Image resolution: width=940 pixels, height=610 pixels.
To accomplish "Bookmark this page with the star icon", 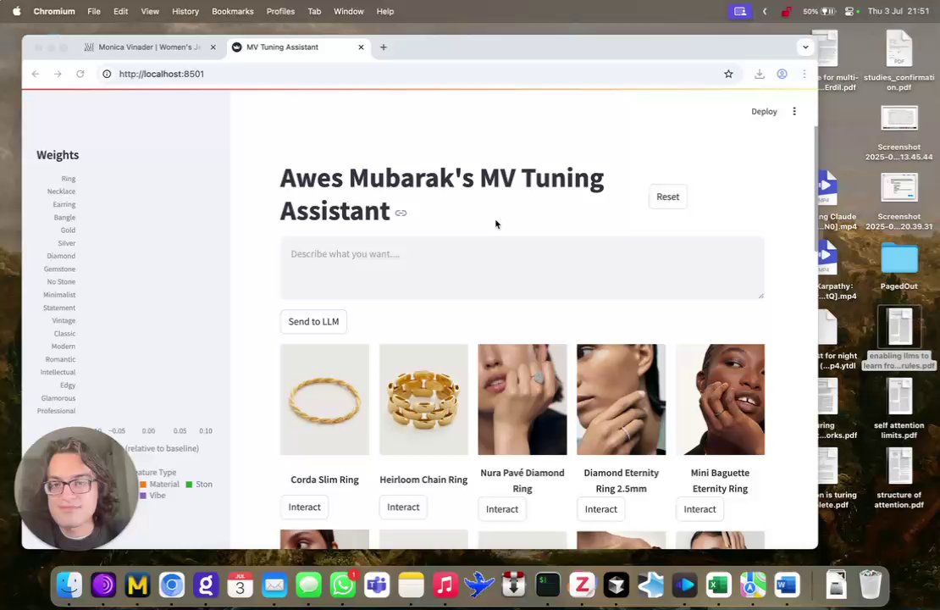I will click(728, 74).
